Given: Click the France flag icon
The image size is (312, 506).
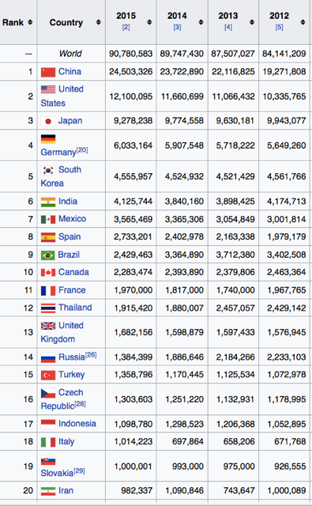Looking at the screenshot, I should (48, 291).
